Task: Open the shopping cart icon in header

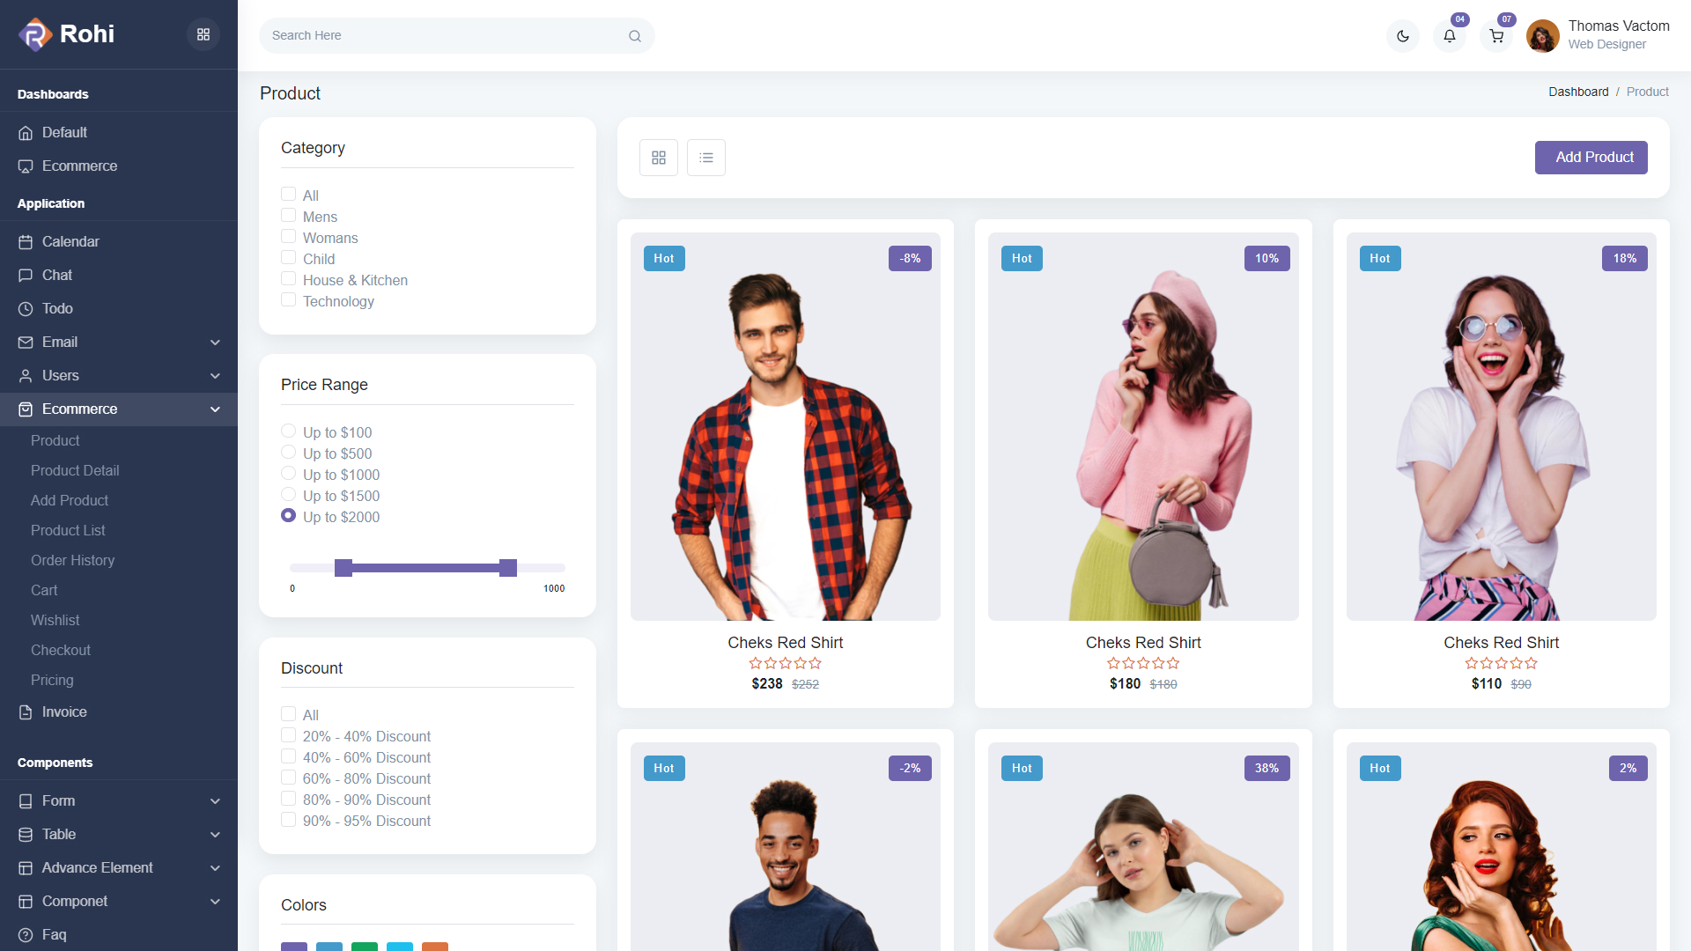Action: point(1496,36)
